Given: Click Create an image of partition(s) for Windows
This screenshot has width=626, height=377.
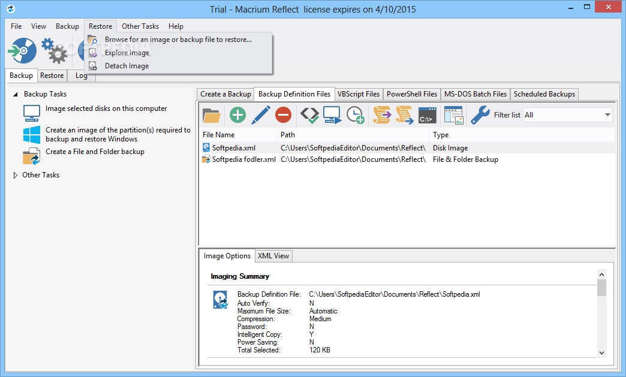Looking at the screenshot, I should coord(118,134).
